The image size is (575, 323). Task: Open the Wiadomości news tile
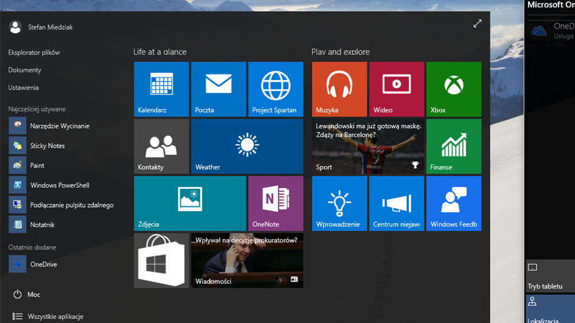247,260
